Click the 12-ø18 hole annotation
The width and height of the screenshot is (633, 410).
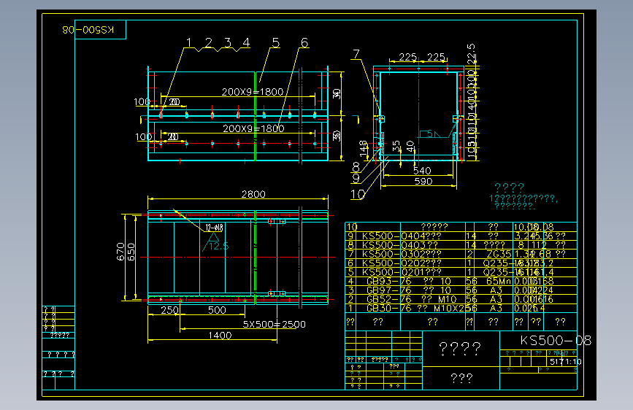[x=214, y=227]
